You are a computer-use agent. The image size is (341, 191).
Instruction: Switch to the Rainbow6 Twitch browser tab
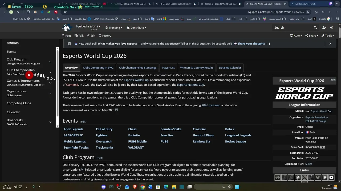311,4
